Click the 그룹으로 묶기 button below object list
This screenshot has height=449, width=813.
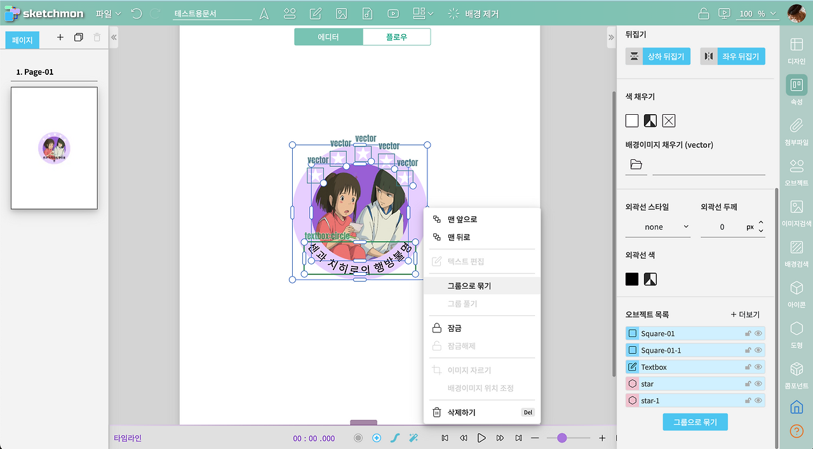coord(695,422)
